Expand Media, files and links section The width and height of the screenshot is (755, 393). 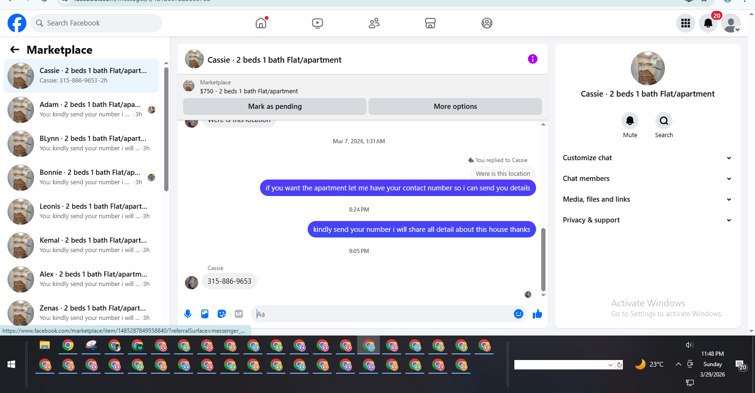tap(647, 199)
